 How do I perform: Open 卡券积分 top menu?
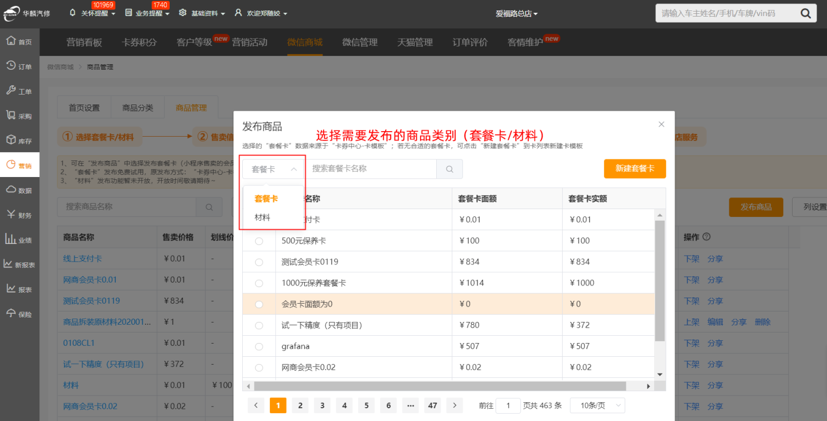pyautogui.click(x=139, y=42)
